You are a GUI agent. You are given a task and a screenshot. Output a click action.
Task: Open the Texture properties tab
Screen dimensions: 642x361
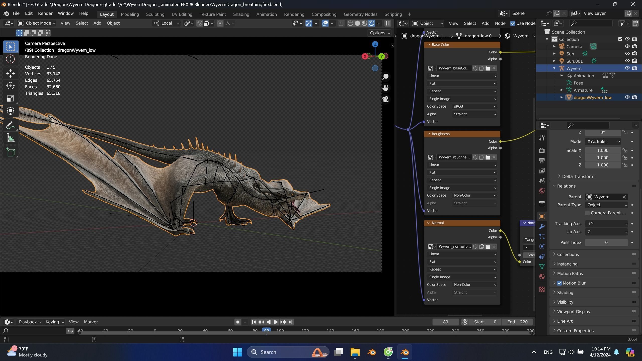click(x=542, y=289)
